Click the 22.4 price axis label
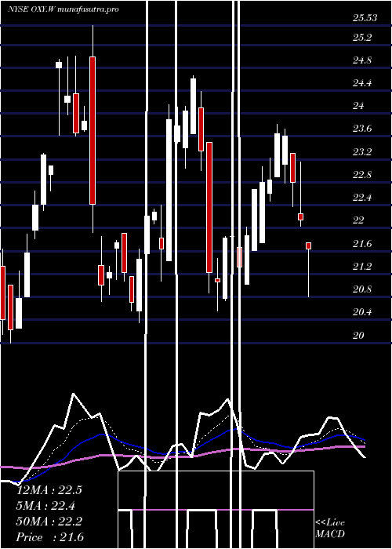The image size is (392, 549). click(362, 198)
